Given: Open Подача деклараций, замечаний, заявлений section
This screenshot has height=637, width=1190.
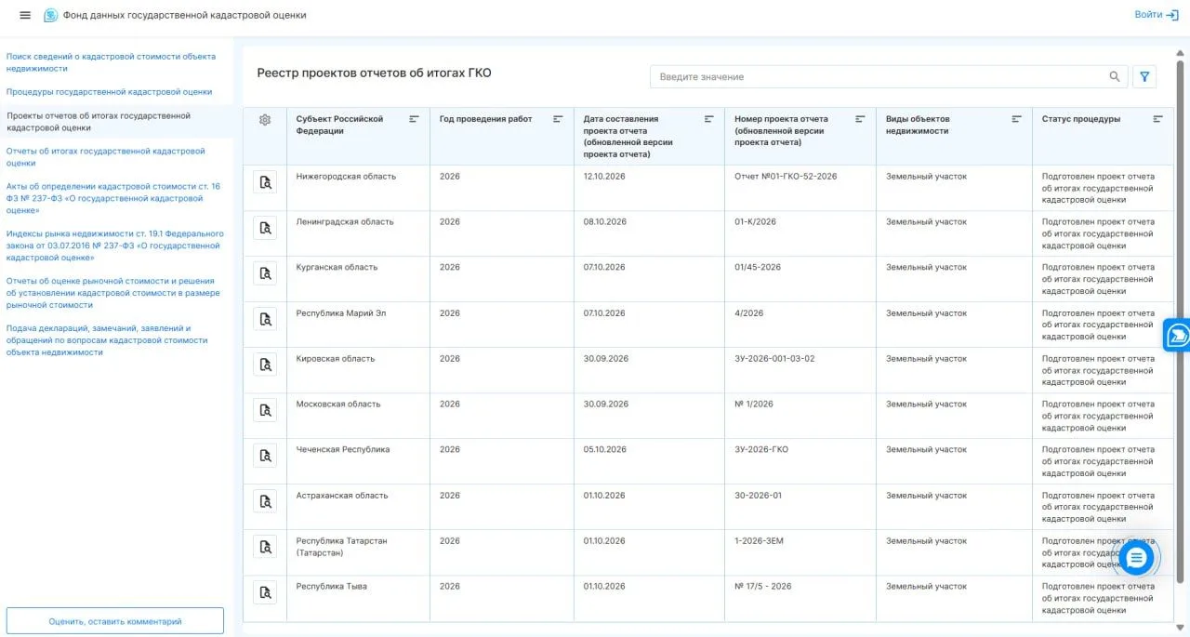Looking at the screenshot, I should [107, 340].
